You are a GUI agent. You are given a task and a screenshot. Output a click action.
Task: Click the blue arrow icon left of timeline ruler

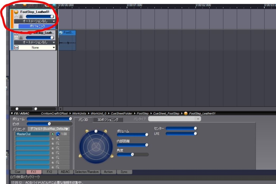[x=54, y=5]
